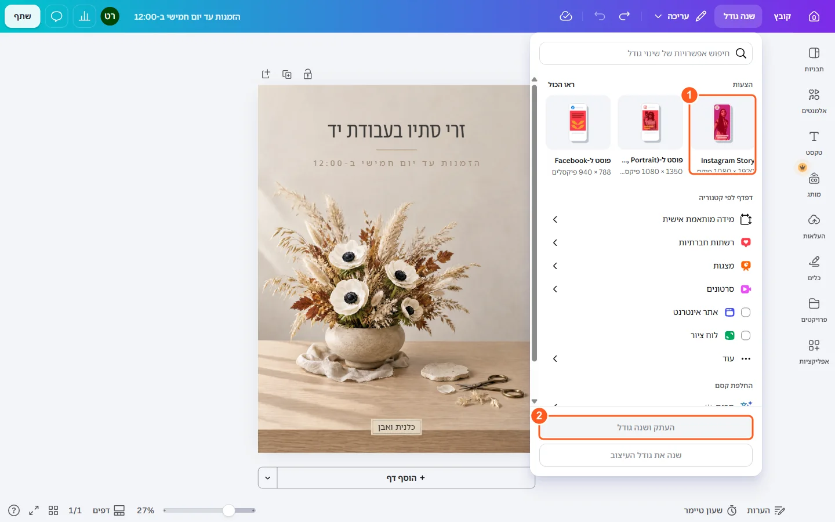This screenshot has height=522, width=835.
Task: Click Add page (הוסף דף) button
Action: point(406,478)
